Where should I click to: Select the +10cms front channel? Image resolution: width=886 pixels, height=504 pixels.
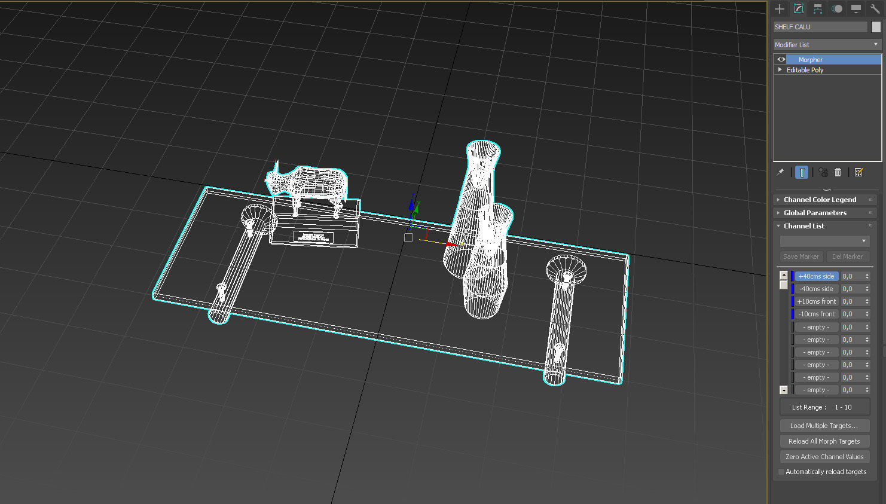(x=817, y=301)
